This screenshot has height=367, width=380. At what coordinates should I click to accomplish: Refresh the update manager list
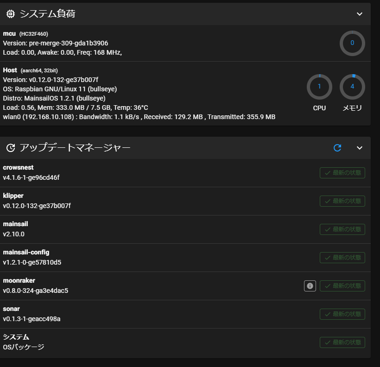(337, 148)
